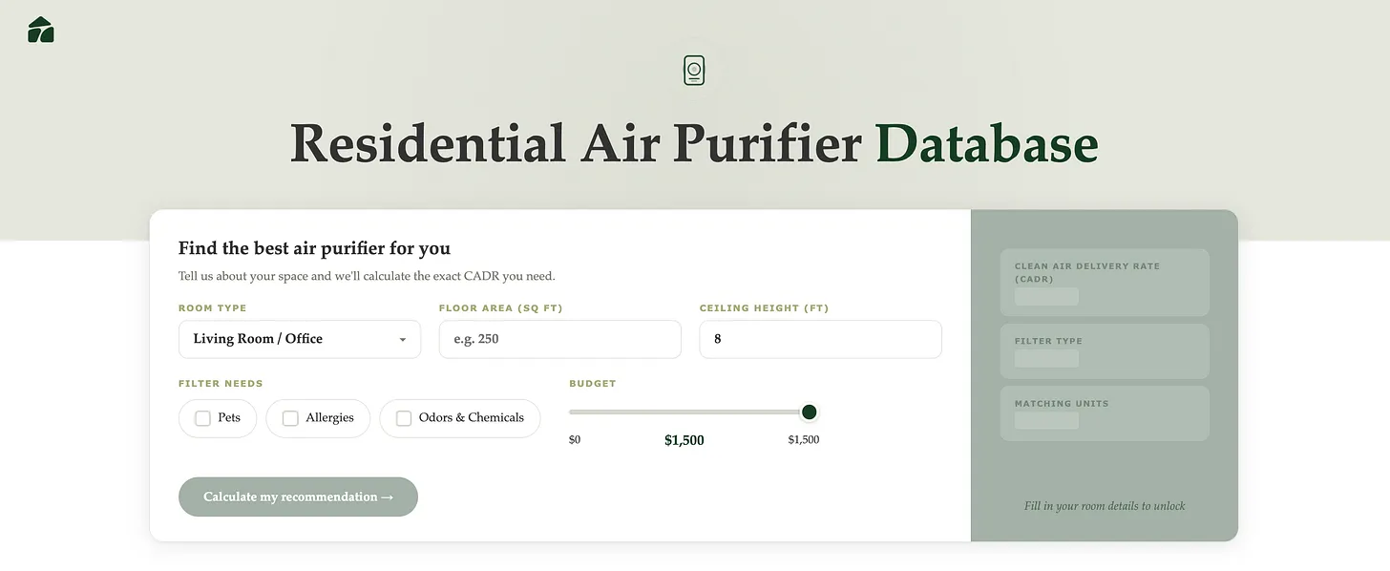Enable the Allergies filter option
This screenshot has width=1390, height=571.
pos(290,417)
